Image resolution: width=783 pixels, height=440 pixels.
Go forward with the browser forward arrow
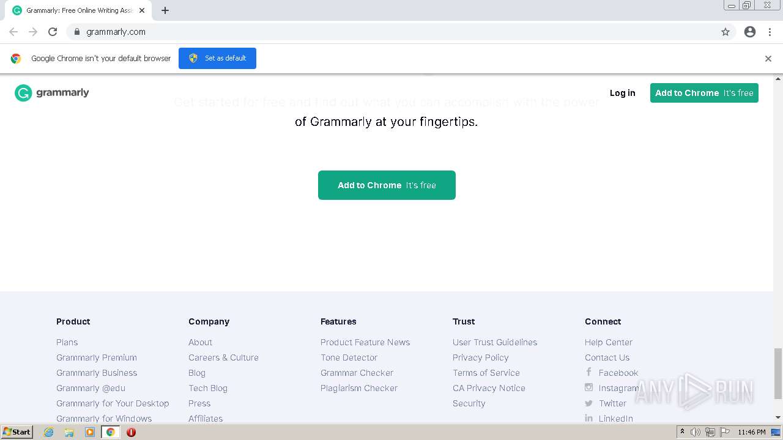point(33,32)
